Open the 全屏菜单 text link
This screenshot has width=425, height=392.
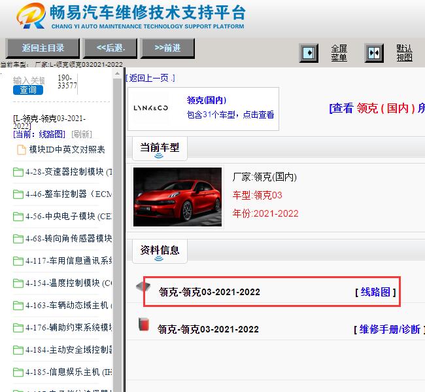click(x=339, y=53)
